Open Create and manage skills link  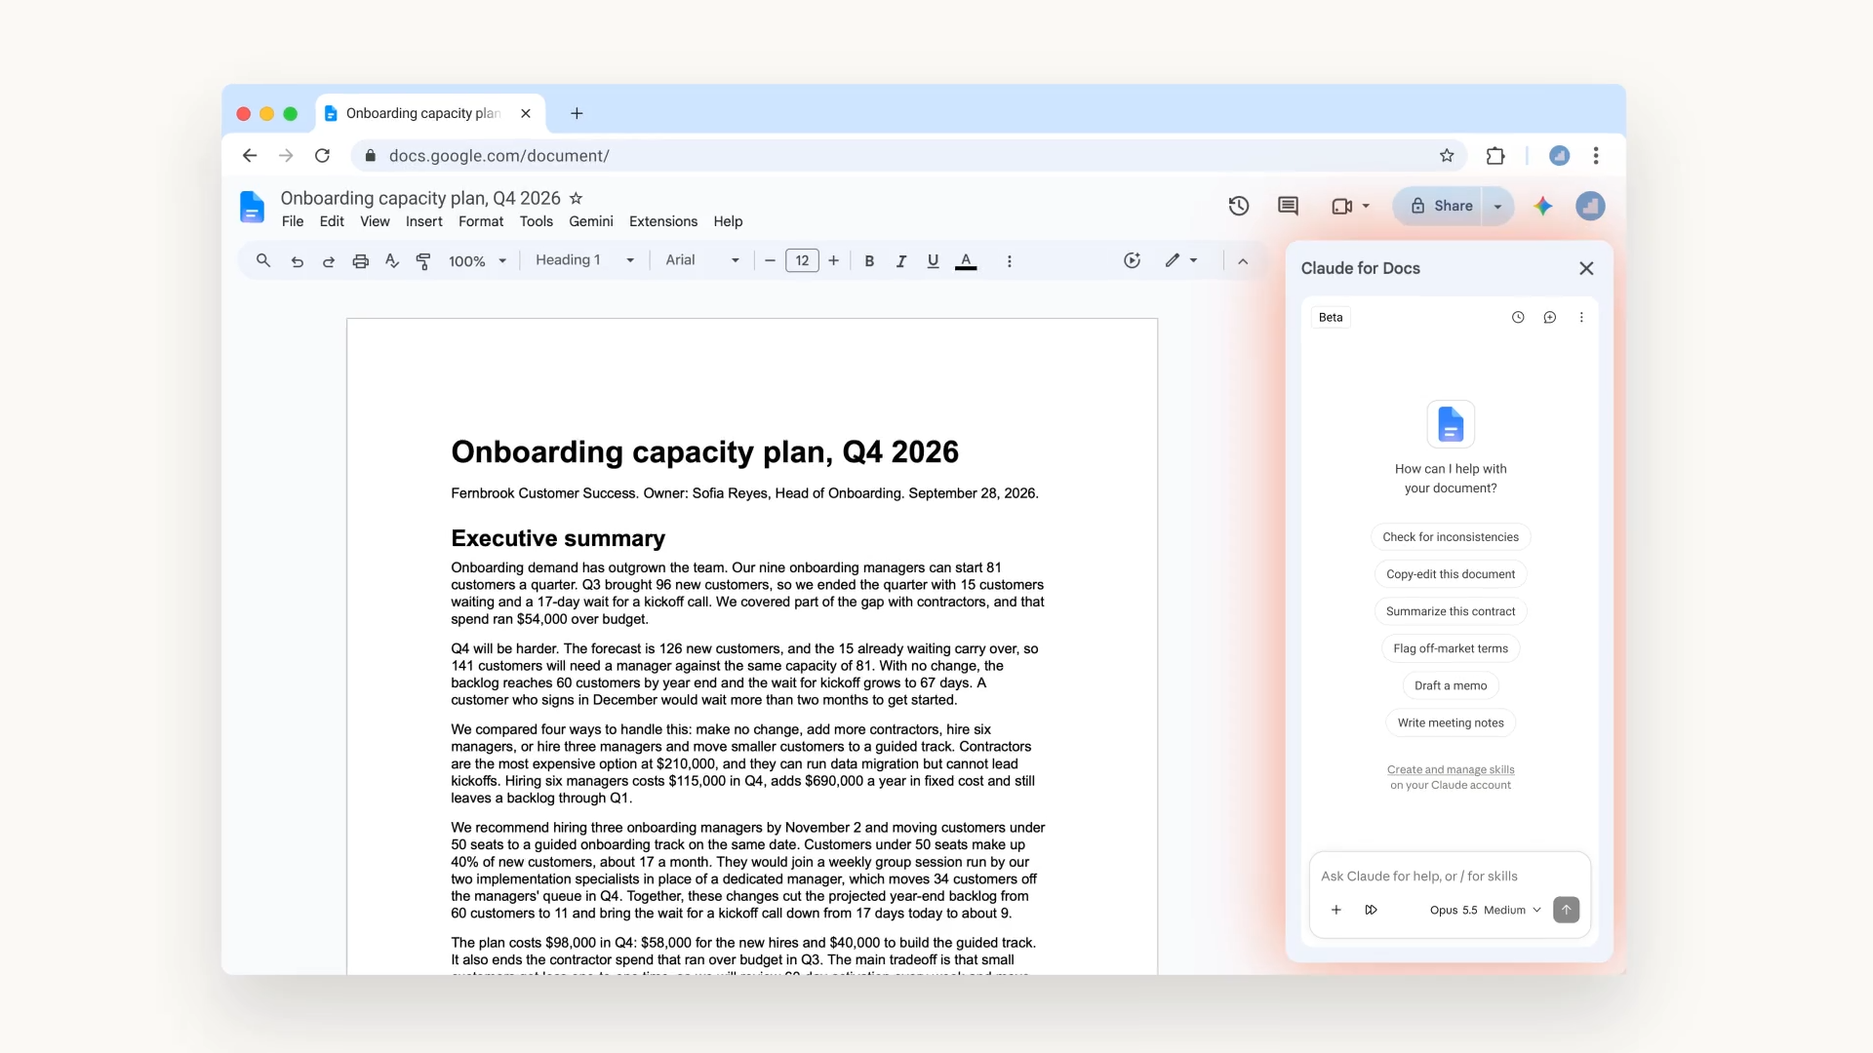(1451, 769)
